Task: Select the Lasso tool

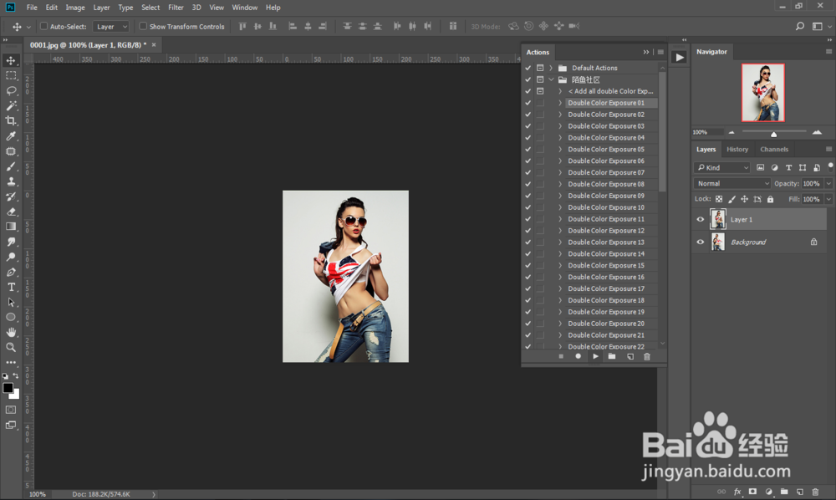Action: click(x=11, y=90)
